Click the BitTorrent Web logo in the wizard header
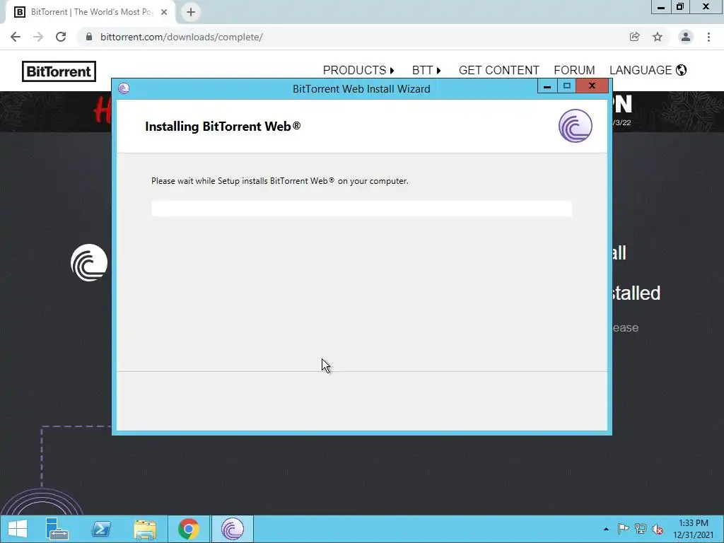Image resolution: width=724 pixels, height=543 pixels. [576, 126]
